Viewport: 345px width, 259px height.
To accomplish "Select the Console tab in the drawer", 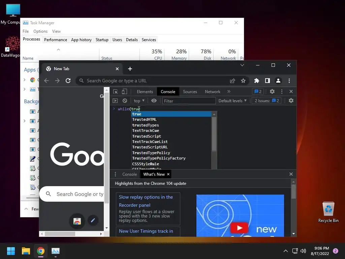I will 130,174.
